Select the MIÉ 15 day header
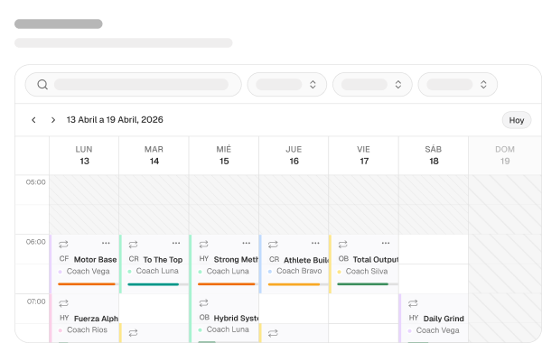This screenshot has width=542, height=343. pos(224,155)
